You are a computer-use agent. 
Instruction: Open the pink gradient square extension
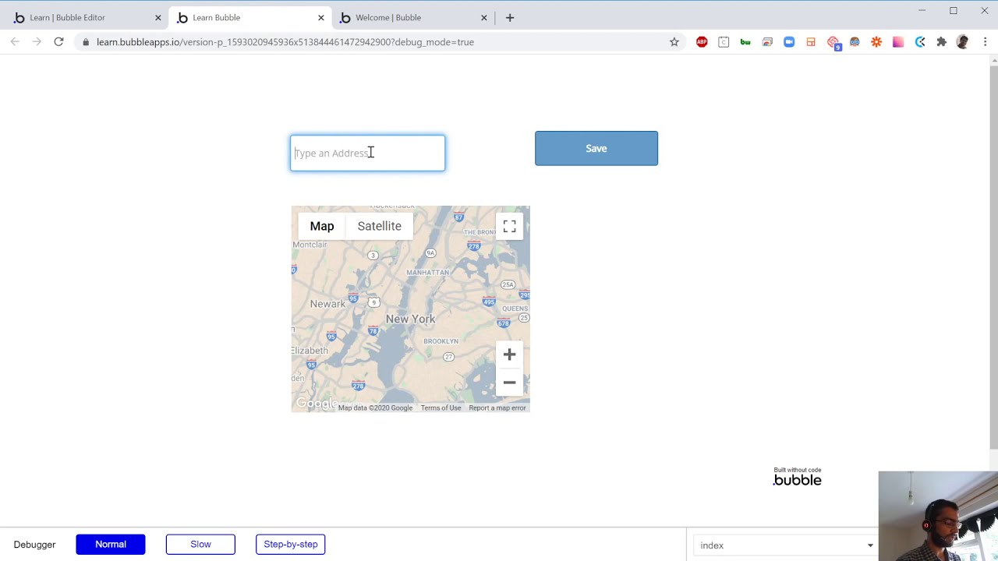(x=898, y=42)
